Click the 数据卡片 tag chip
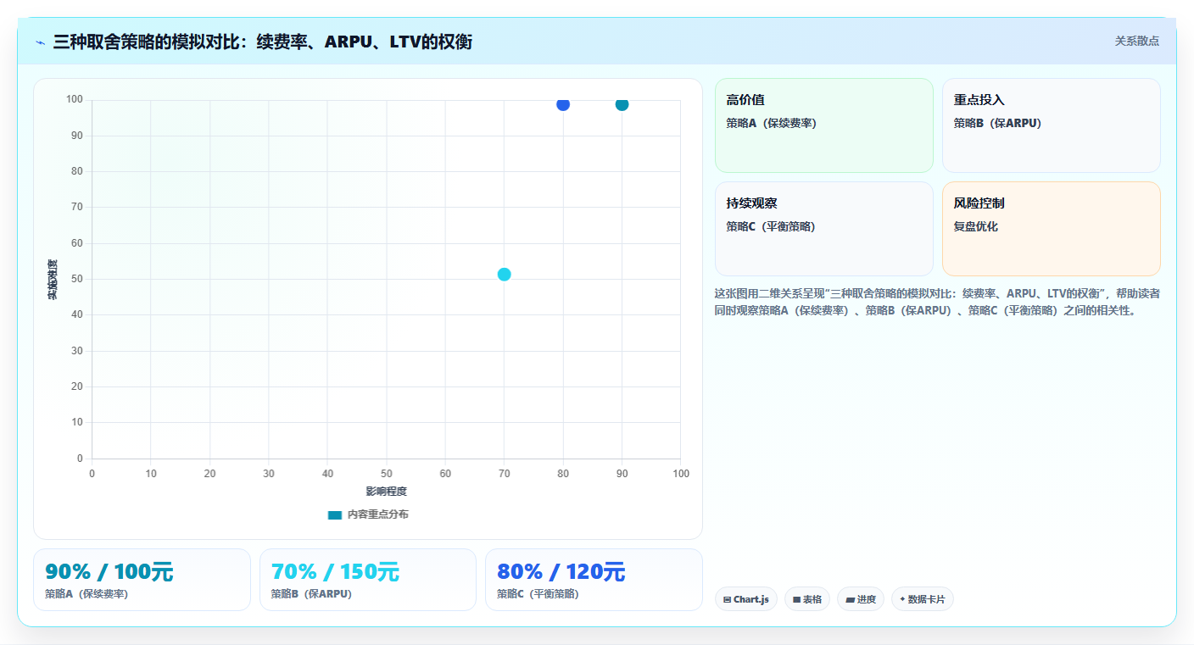The image size is (1194, 645). (923, 599)
